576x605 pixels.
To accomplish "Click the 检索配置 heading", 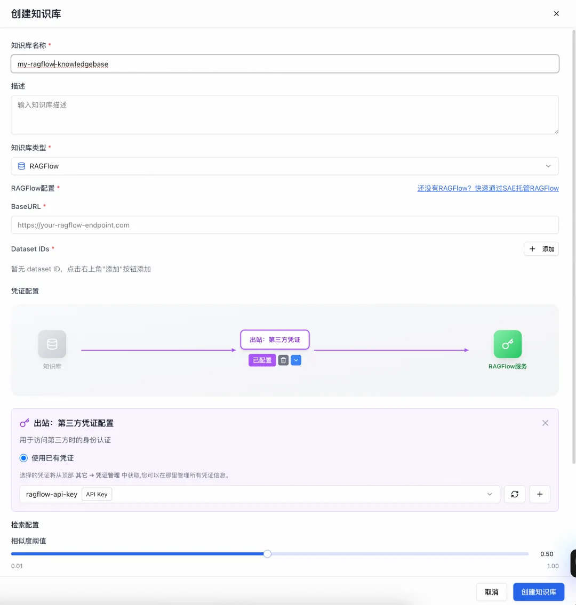I will click(x=25, y=525).
